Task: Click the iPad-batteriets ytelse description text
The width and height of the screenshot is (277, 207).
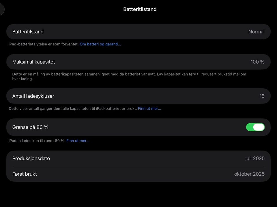Action: click(44, 44)
